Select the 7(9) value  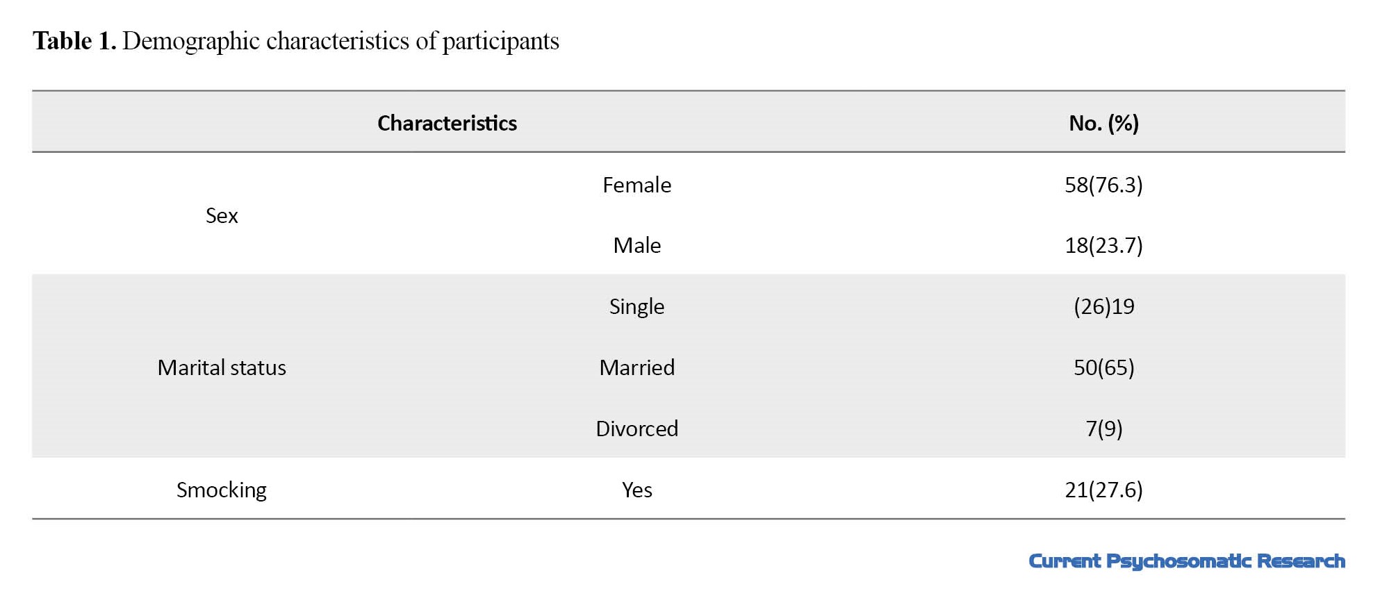pos(1103,429)
